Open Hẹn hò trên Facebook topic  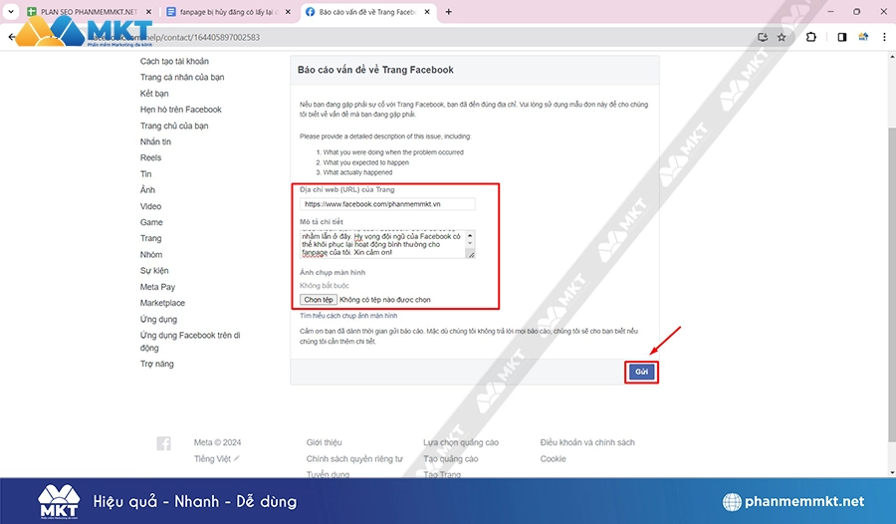(180, 110)
